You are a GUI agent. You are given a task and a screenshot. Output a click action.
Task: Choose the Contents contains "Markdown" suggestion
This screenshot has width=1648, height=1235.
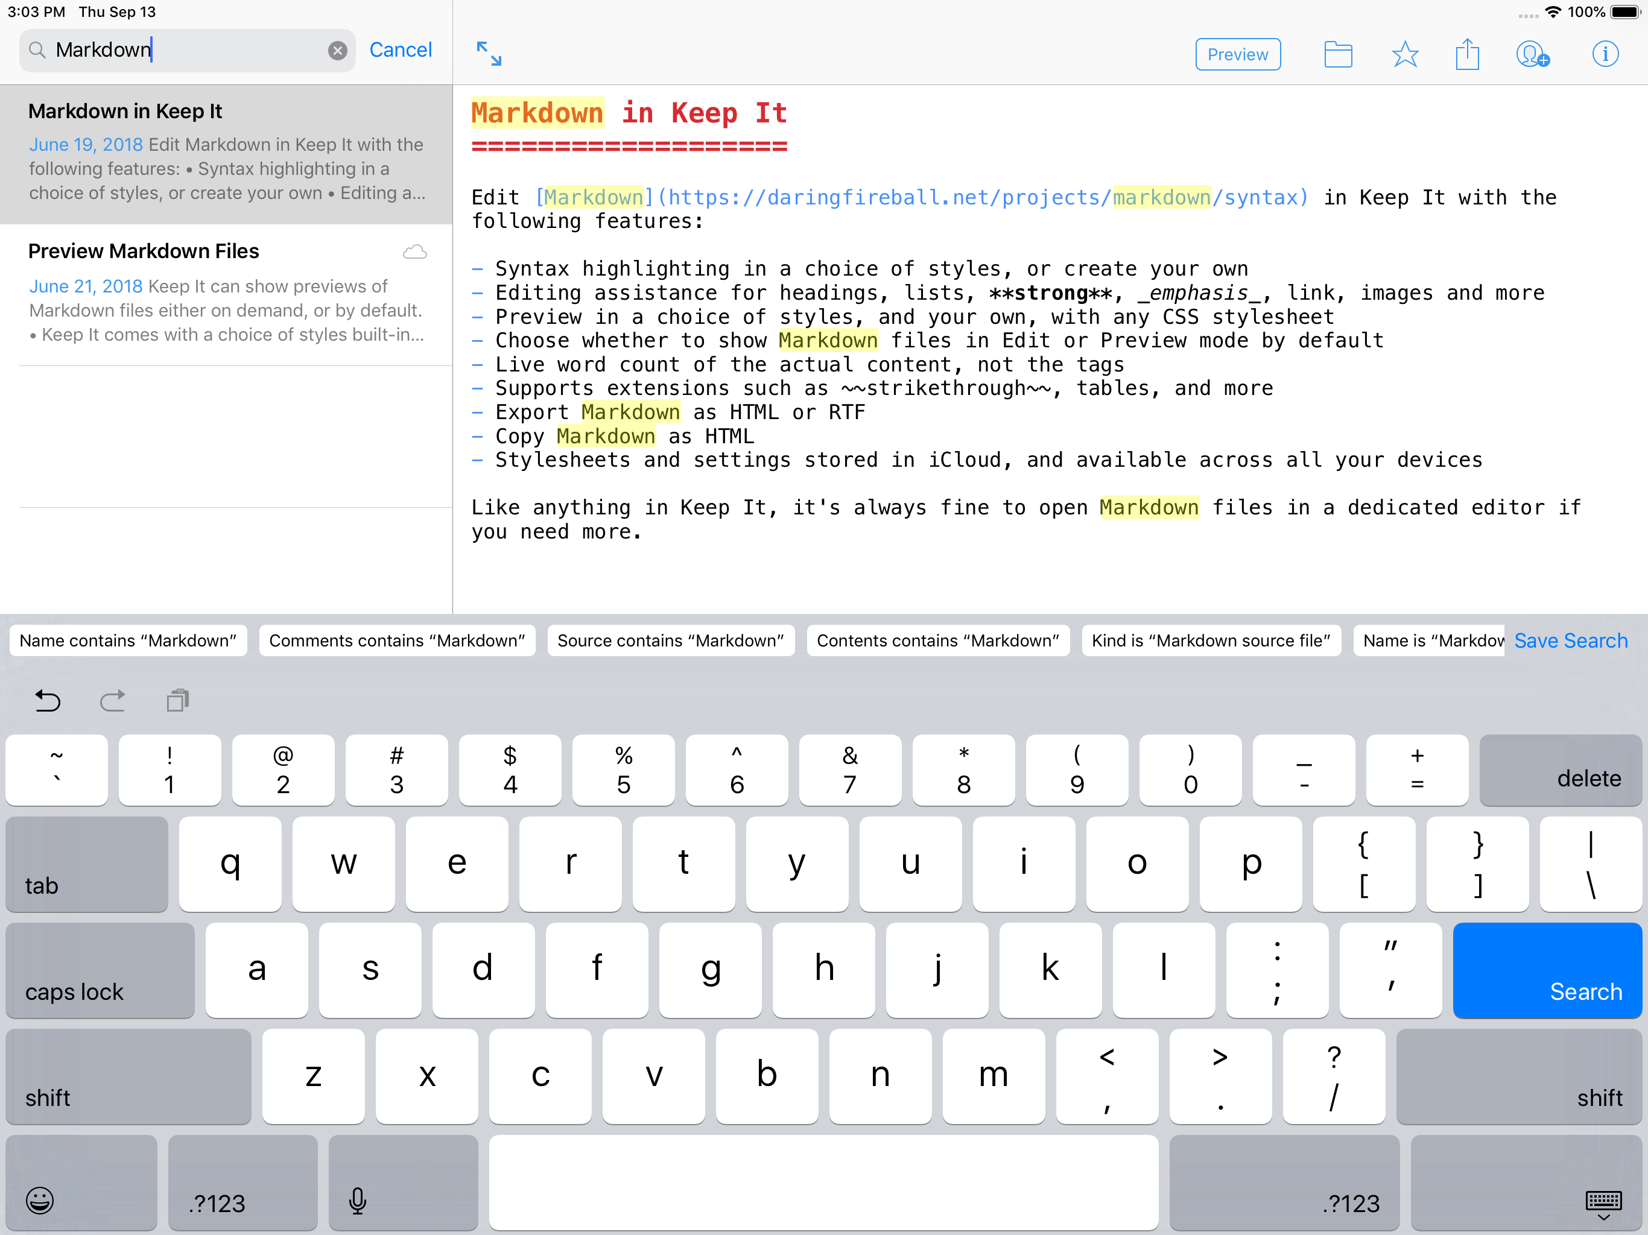pyautogui.click(x=938, y=640)
